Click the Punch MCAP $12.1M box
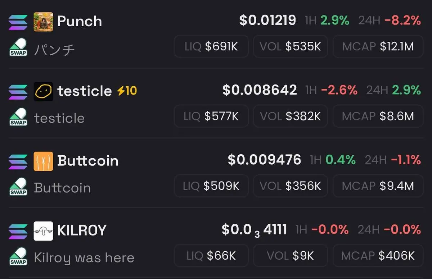Screen dimensions: 432x279 click(378, 46)
